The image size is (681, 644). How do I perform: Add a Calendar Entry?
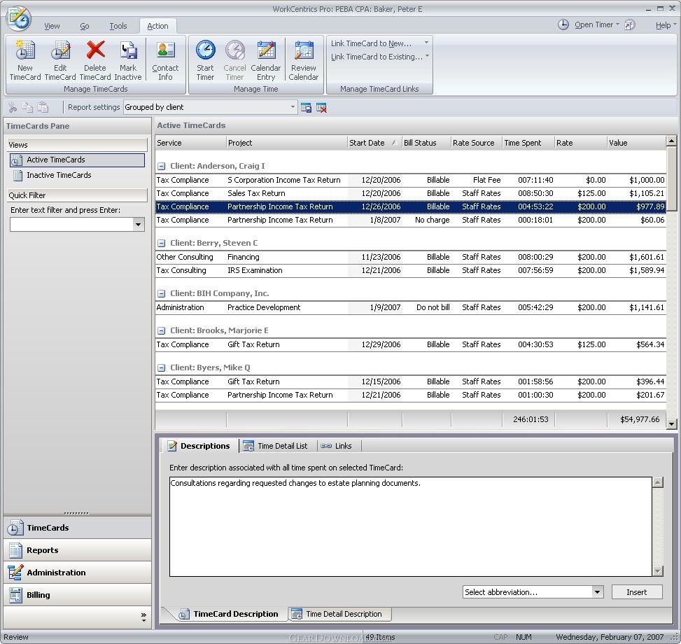tap(266, 60)
